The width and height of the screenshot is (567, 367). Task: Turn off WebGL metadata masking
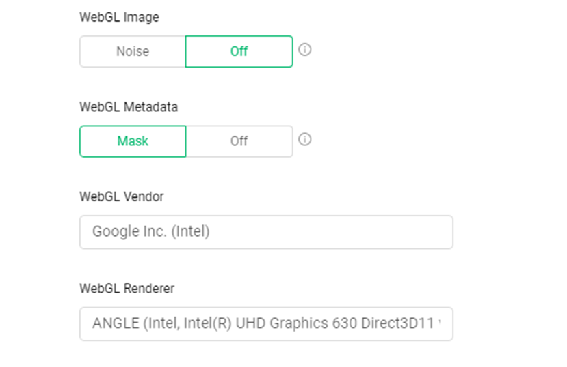click(239, 141)
